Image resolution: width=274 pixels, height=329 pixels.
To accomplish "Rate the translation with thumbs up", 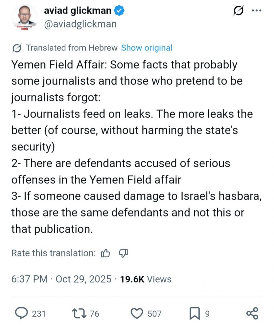I will point(105,253).
